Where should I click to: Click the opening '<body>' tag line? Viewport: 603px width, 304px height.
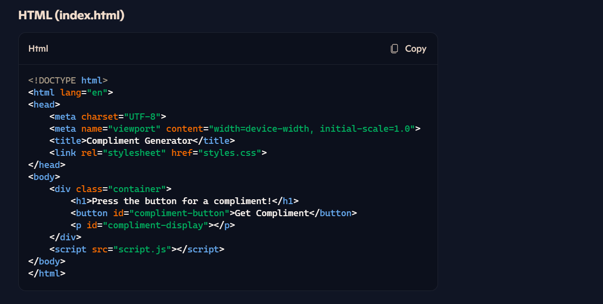(x=44, y=177)
